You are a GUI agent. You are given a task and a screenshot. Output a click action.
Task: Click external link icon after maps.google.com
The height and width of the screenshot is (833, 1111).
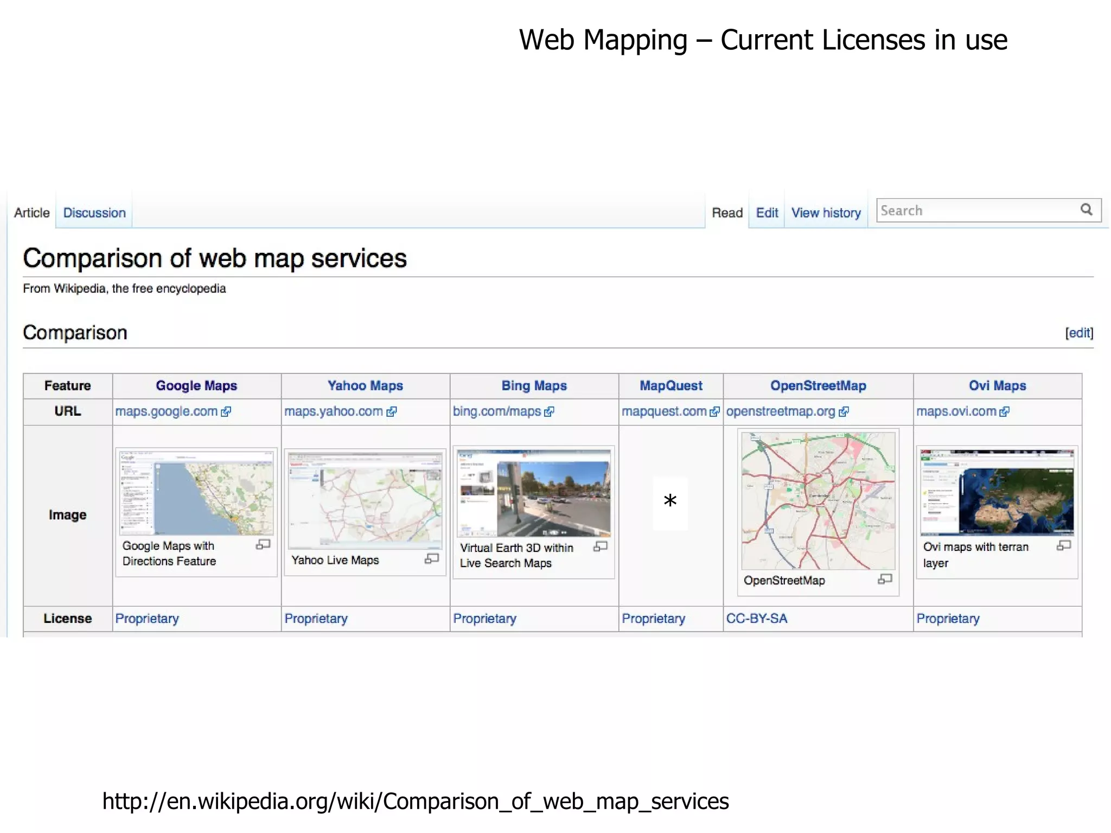coord(226,412)
